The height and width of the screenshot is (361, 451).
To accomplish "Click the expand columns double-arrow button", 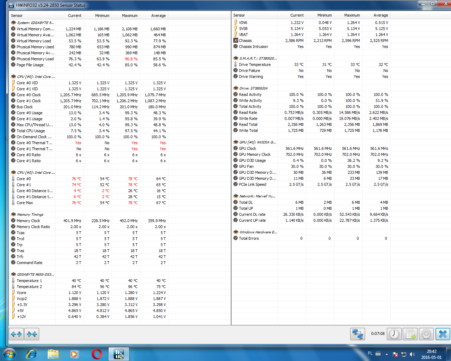I will pyautogui.click(x=16, y=334).
